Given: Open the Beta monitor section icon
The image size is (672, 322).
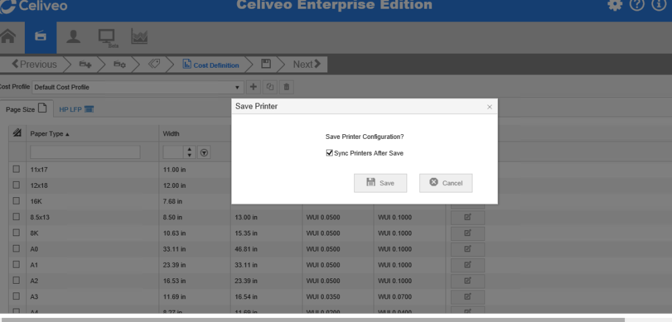Looking at the screenshot, I should point(107,38).
